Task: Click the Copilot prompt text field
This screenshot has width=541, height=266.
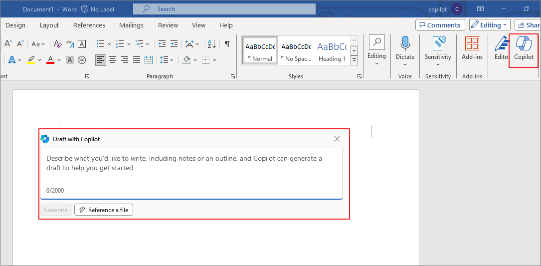Action: [191, 173]
